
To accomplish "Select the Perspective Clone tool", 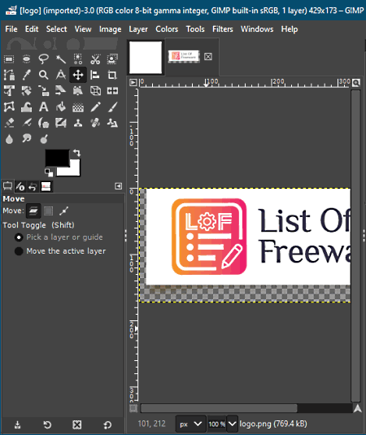I will coord(112,123).
